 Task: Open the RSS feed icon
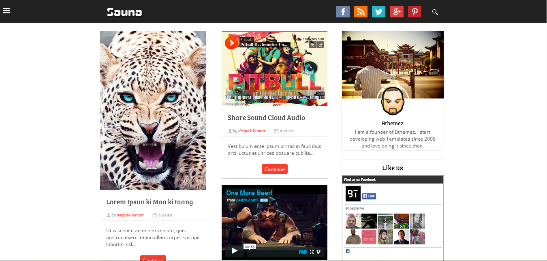click(x=361, y=12)
